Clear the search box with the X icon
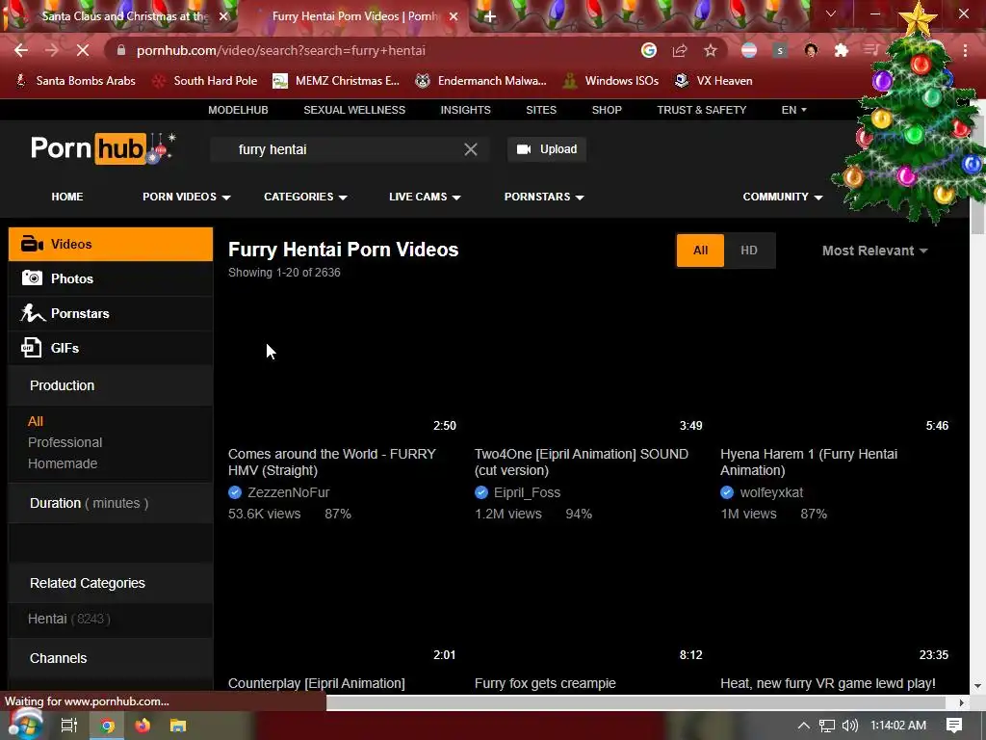The height and width of the screenshot is (740, 986). point(470,149)
